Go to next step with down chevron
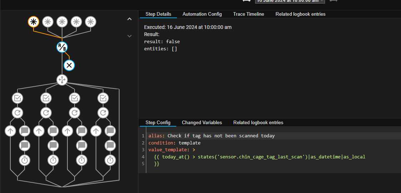The image size is (401, 193). pos(130,36)
